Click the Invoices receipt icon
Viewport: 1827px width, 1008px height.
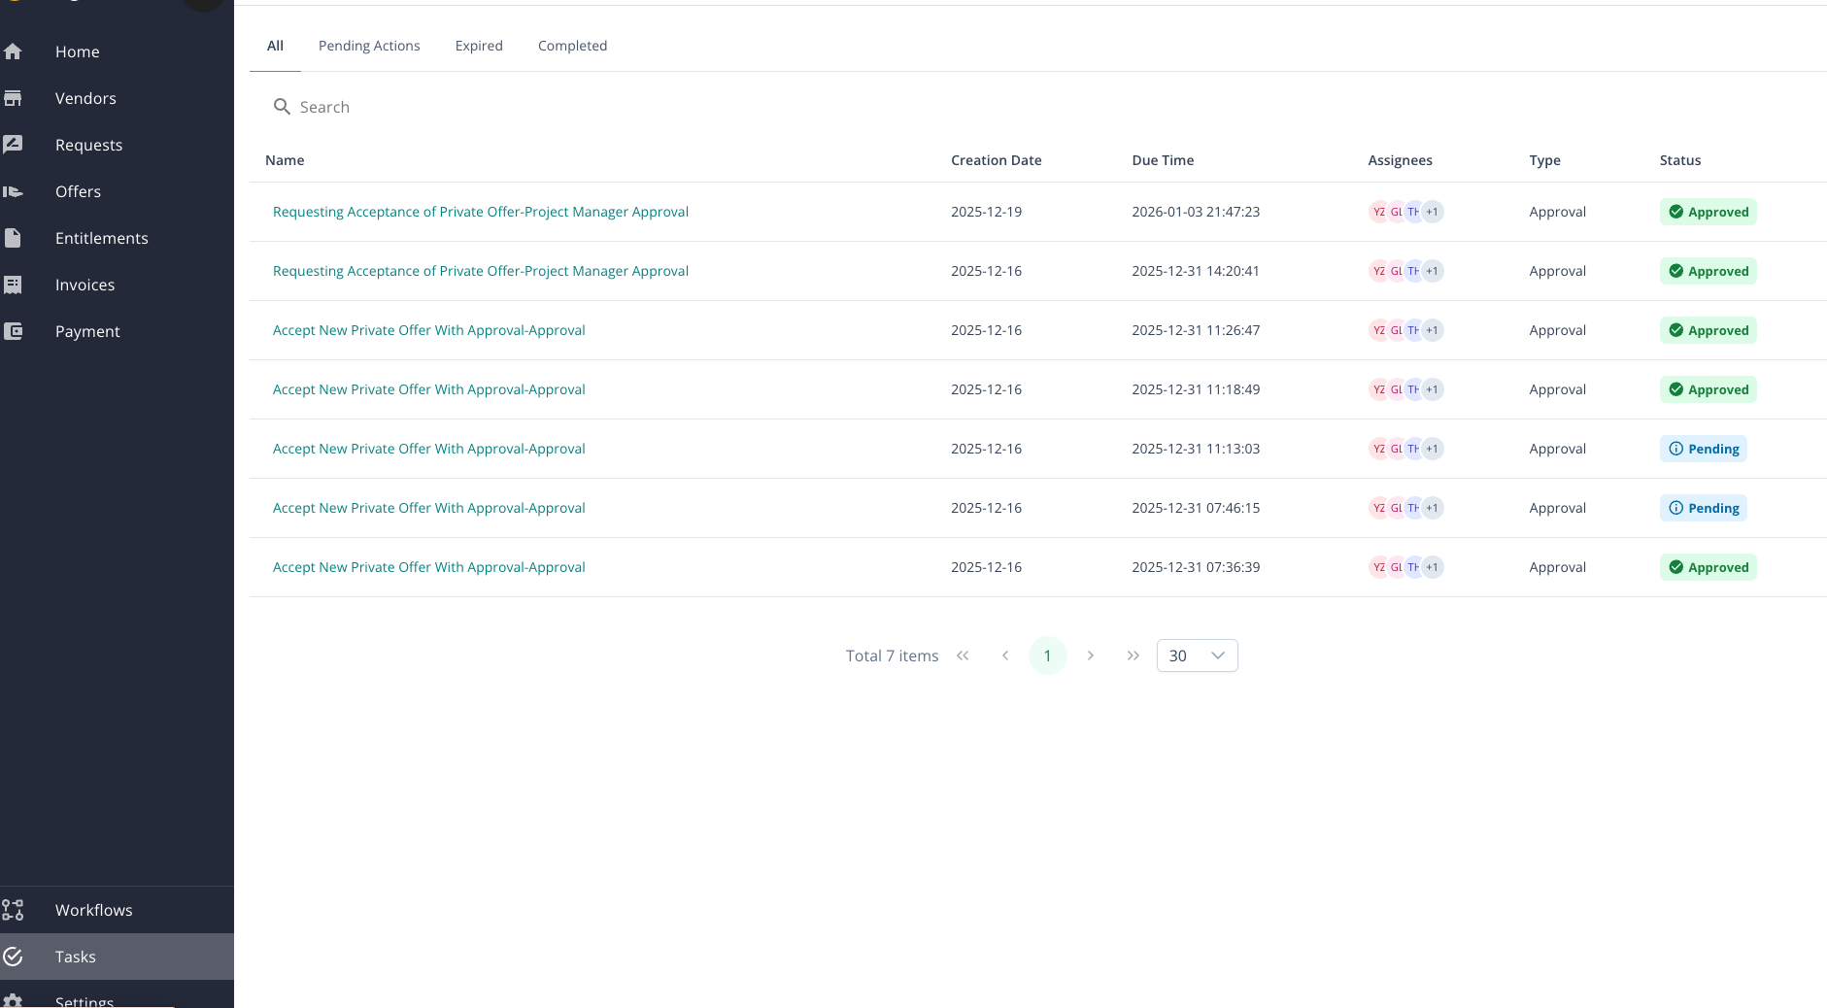click(x=13, y=285)
